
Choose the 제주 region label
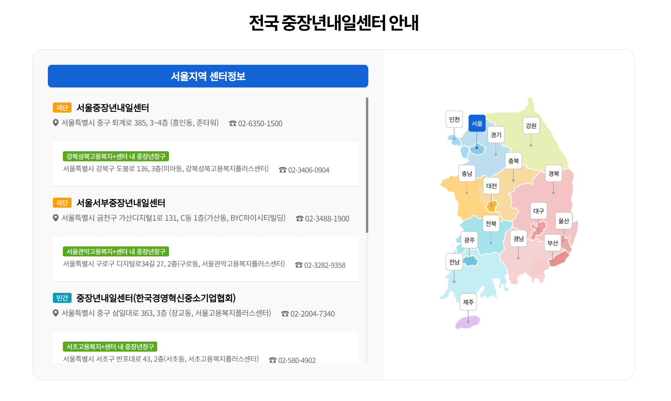[468, 302]
